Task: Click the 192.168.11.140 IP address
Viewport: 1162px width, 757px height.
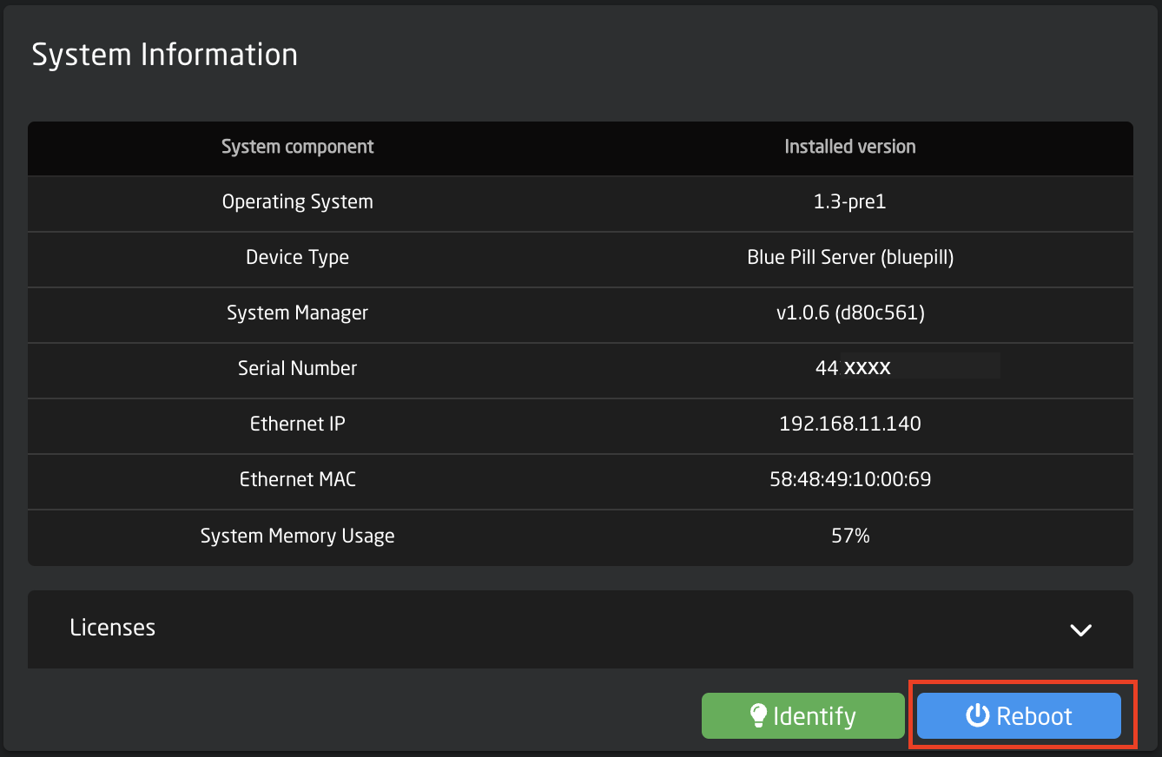Action: coord(850,425)
